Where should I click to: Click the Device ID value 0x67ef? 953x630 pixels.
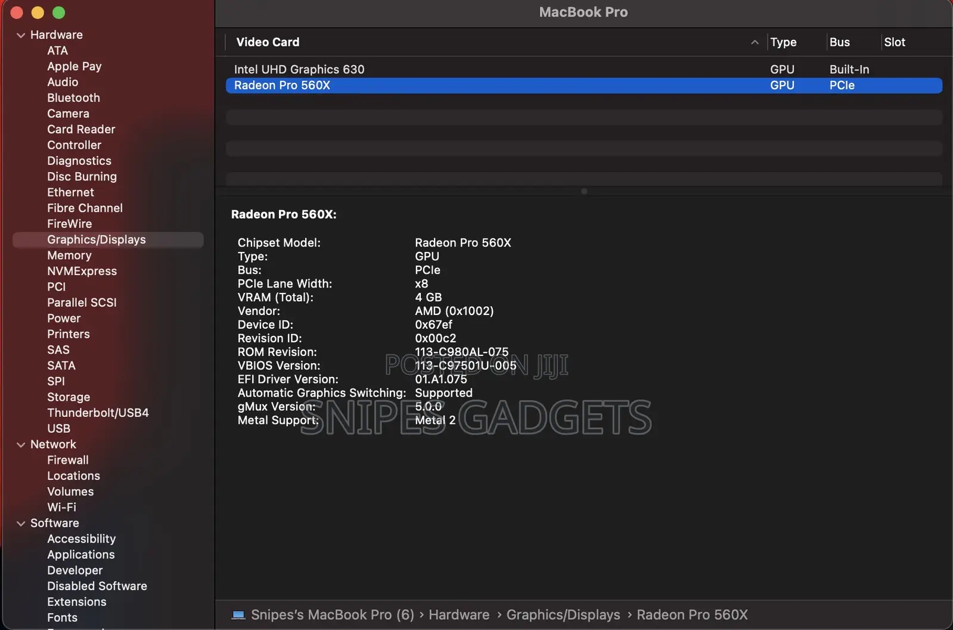coord(433,325)
